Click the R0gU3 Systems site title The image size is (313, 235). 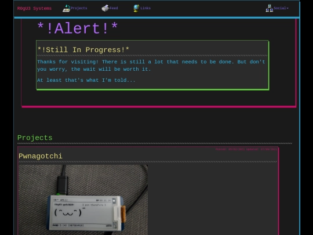pos(34,8)
